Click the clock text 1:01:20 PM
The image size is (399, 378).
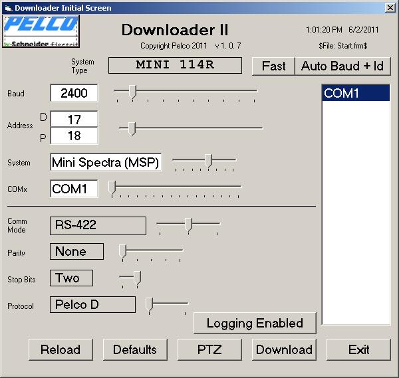click(324, 30)
